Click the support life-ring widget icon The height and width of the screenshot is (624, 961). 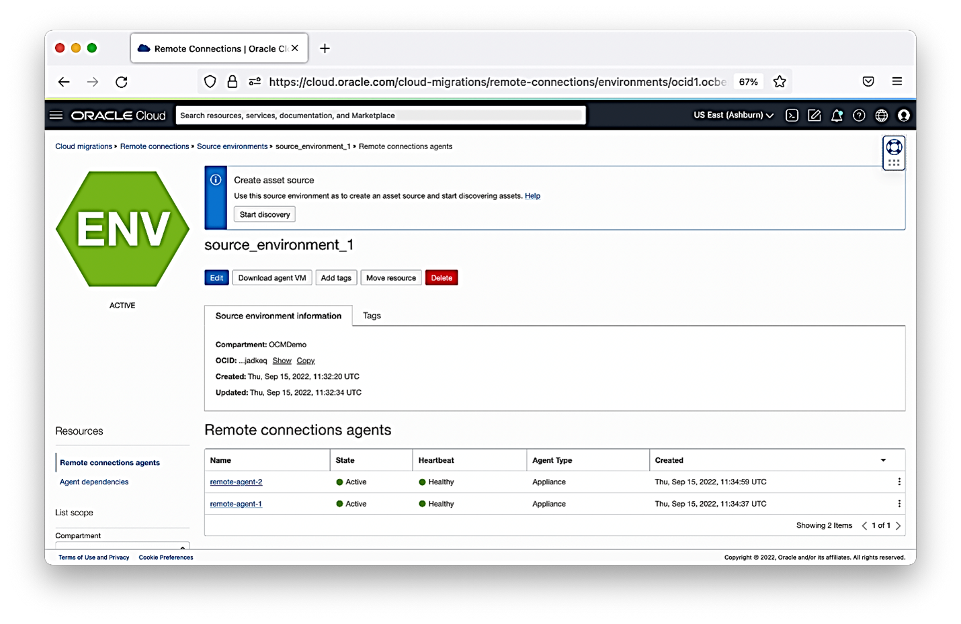[894, 147]
